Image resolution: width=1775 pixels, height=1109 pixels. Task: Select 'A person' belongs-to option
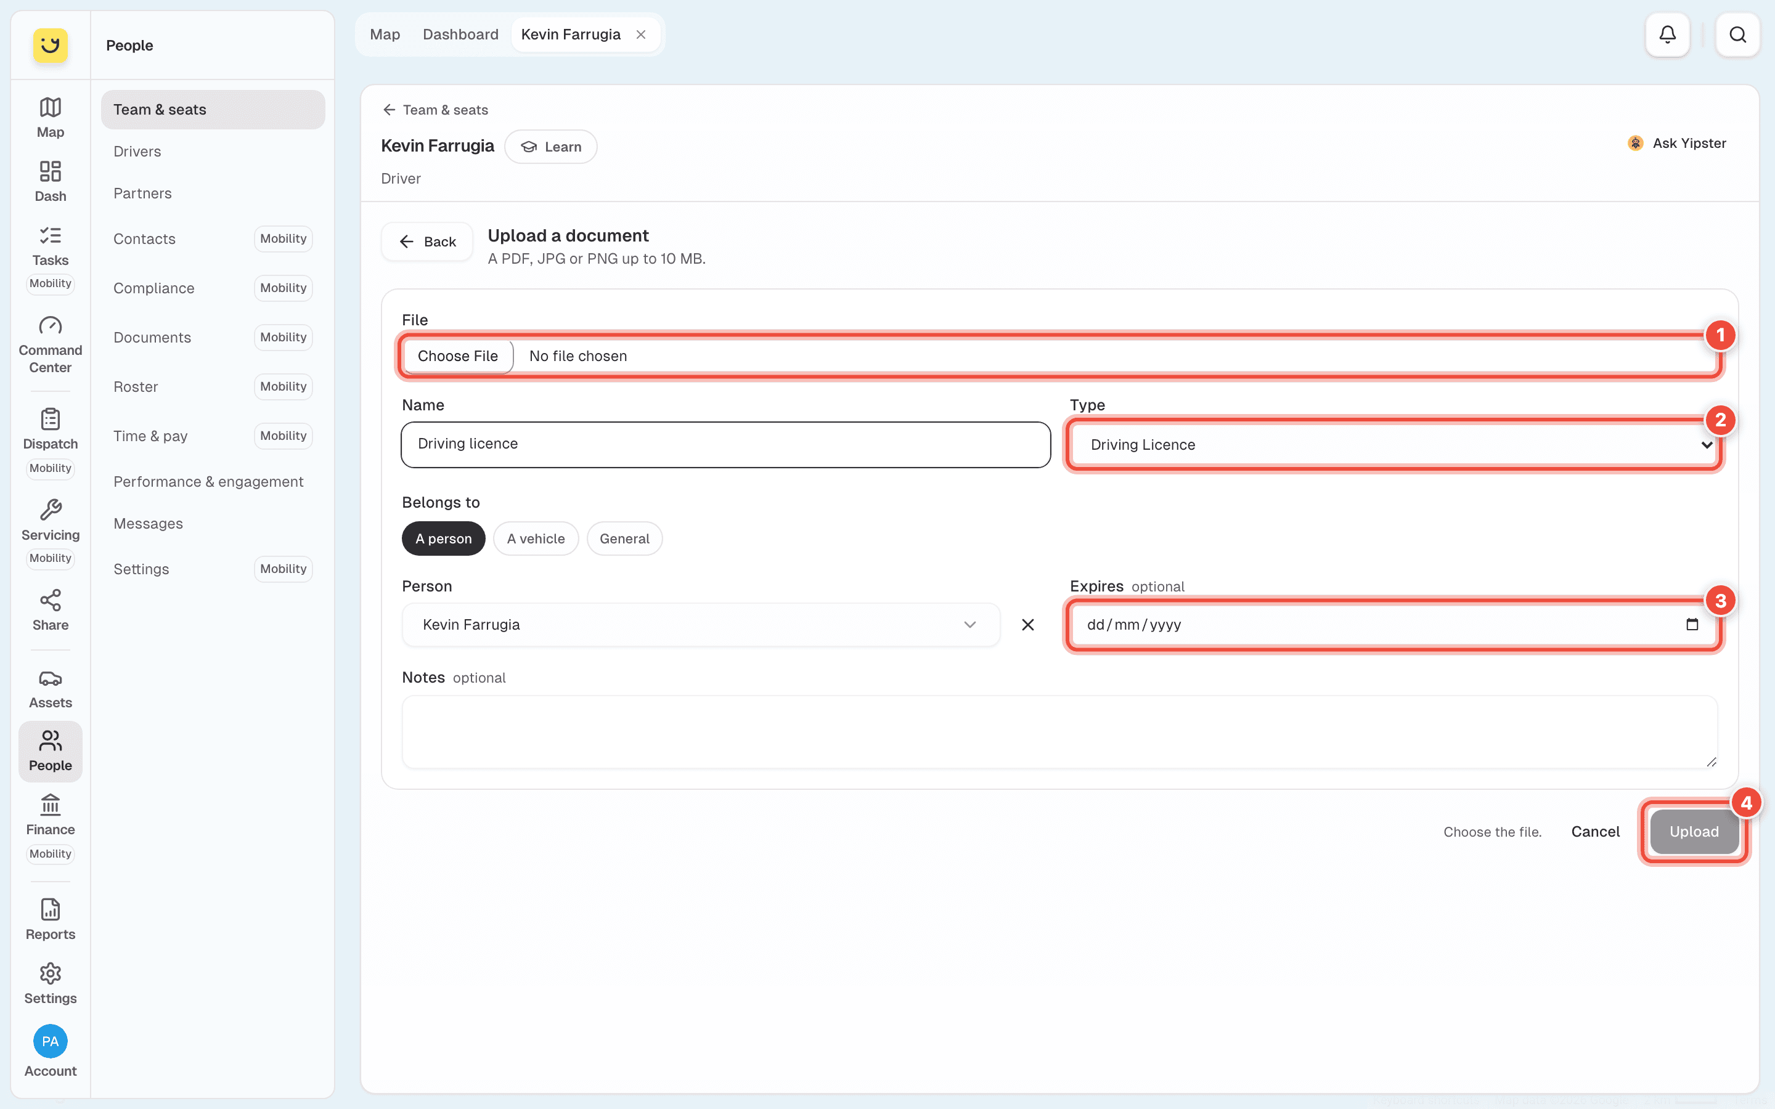[x=443, y=538]
